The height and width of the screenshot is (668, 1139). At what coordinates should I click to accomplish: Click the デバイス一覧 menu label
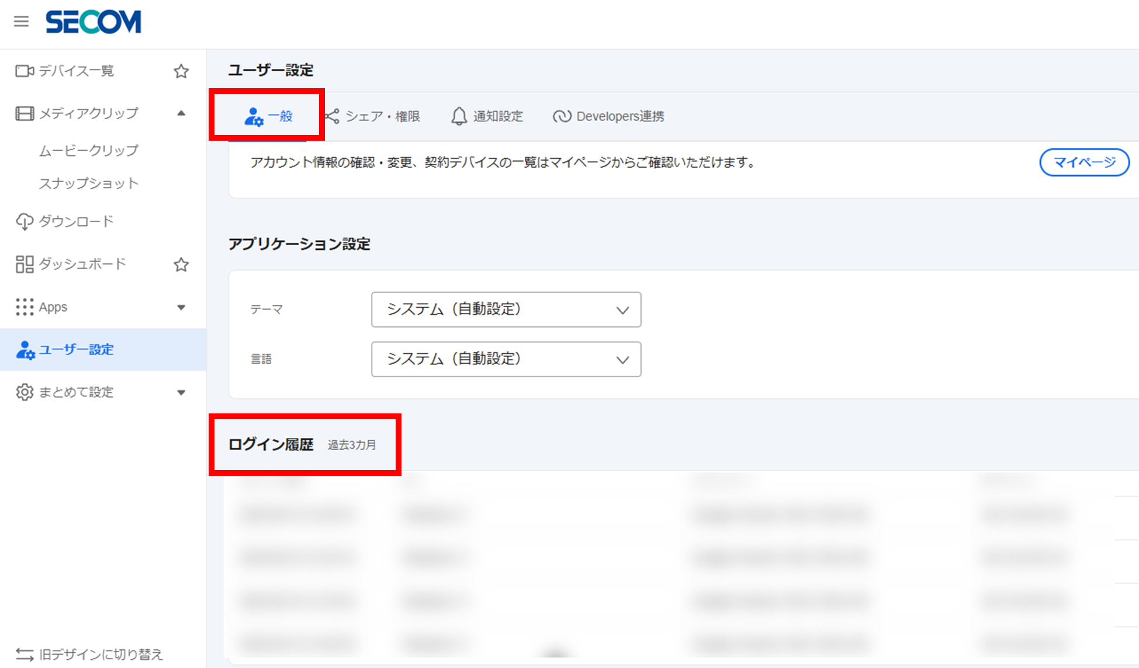coord(77,71)
